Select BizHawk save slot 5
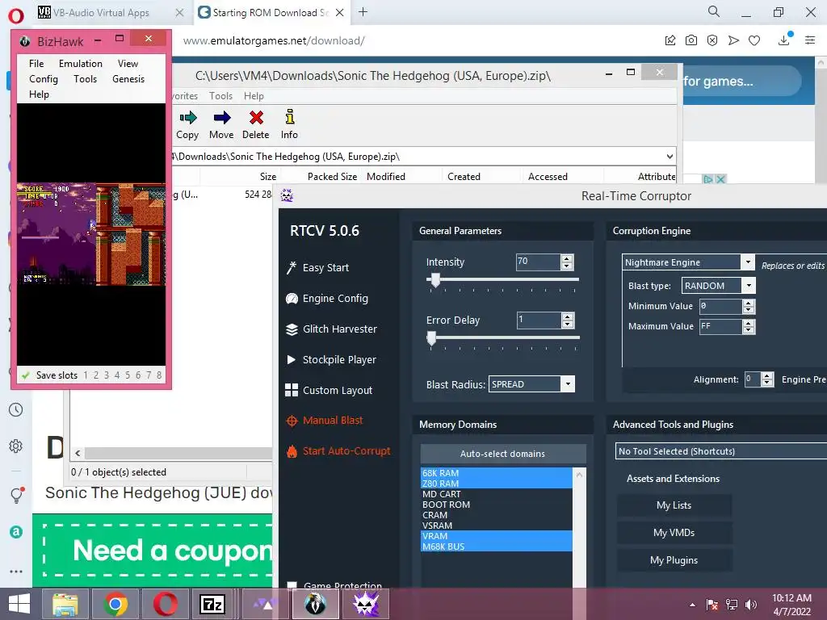Image resolution: width=827 pixels, height=620 pixels. [128, 375]
